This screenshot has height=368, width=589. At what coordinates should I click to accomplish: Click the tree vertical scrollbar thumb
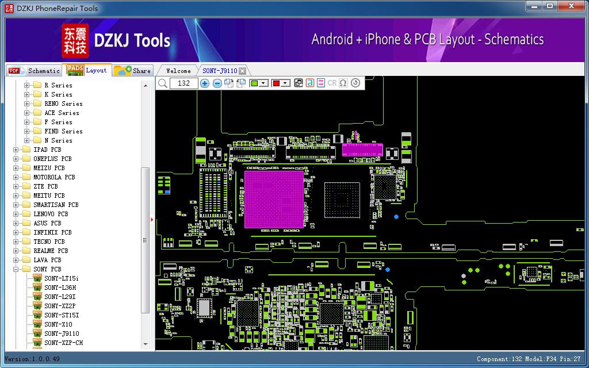[146, 240]
